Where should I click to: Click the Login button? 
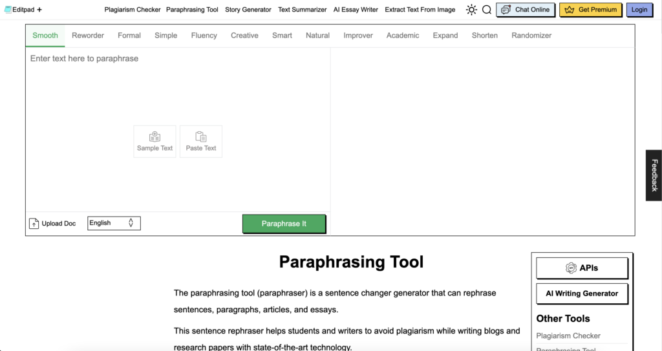point(639,10)
